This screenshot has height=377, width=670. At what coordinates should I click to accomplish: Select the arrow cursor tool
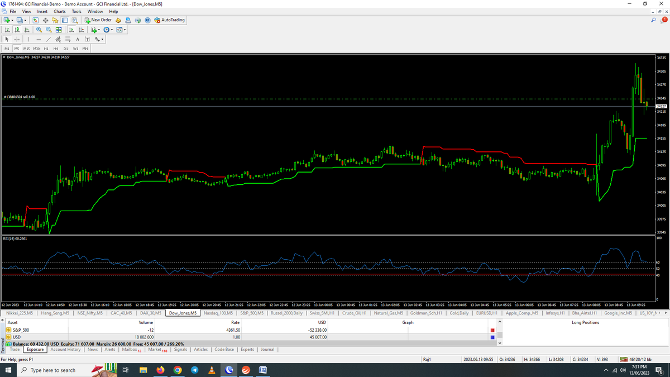point(7,39)
